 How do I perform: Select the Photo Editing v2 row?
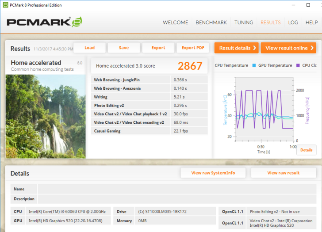coord(149,106)
